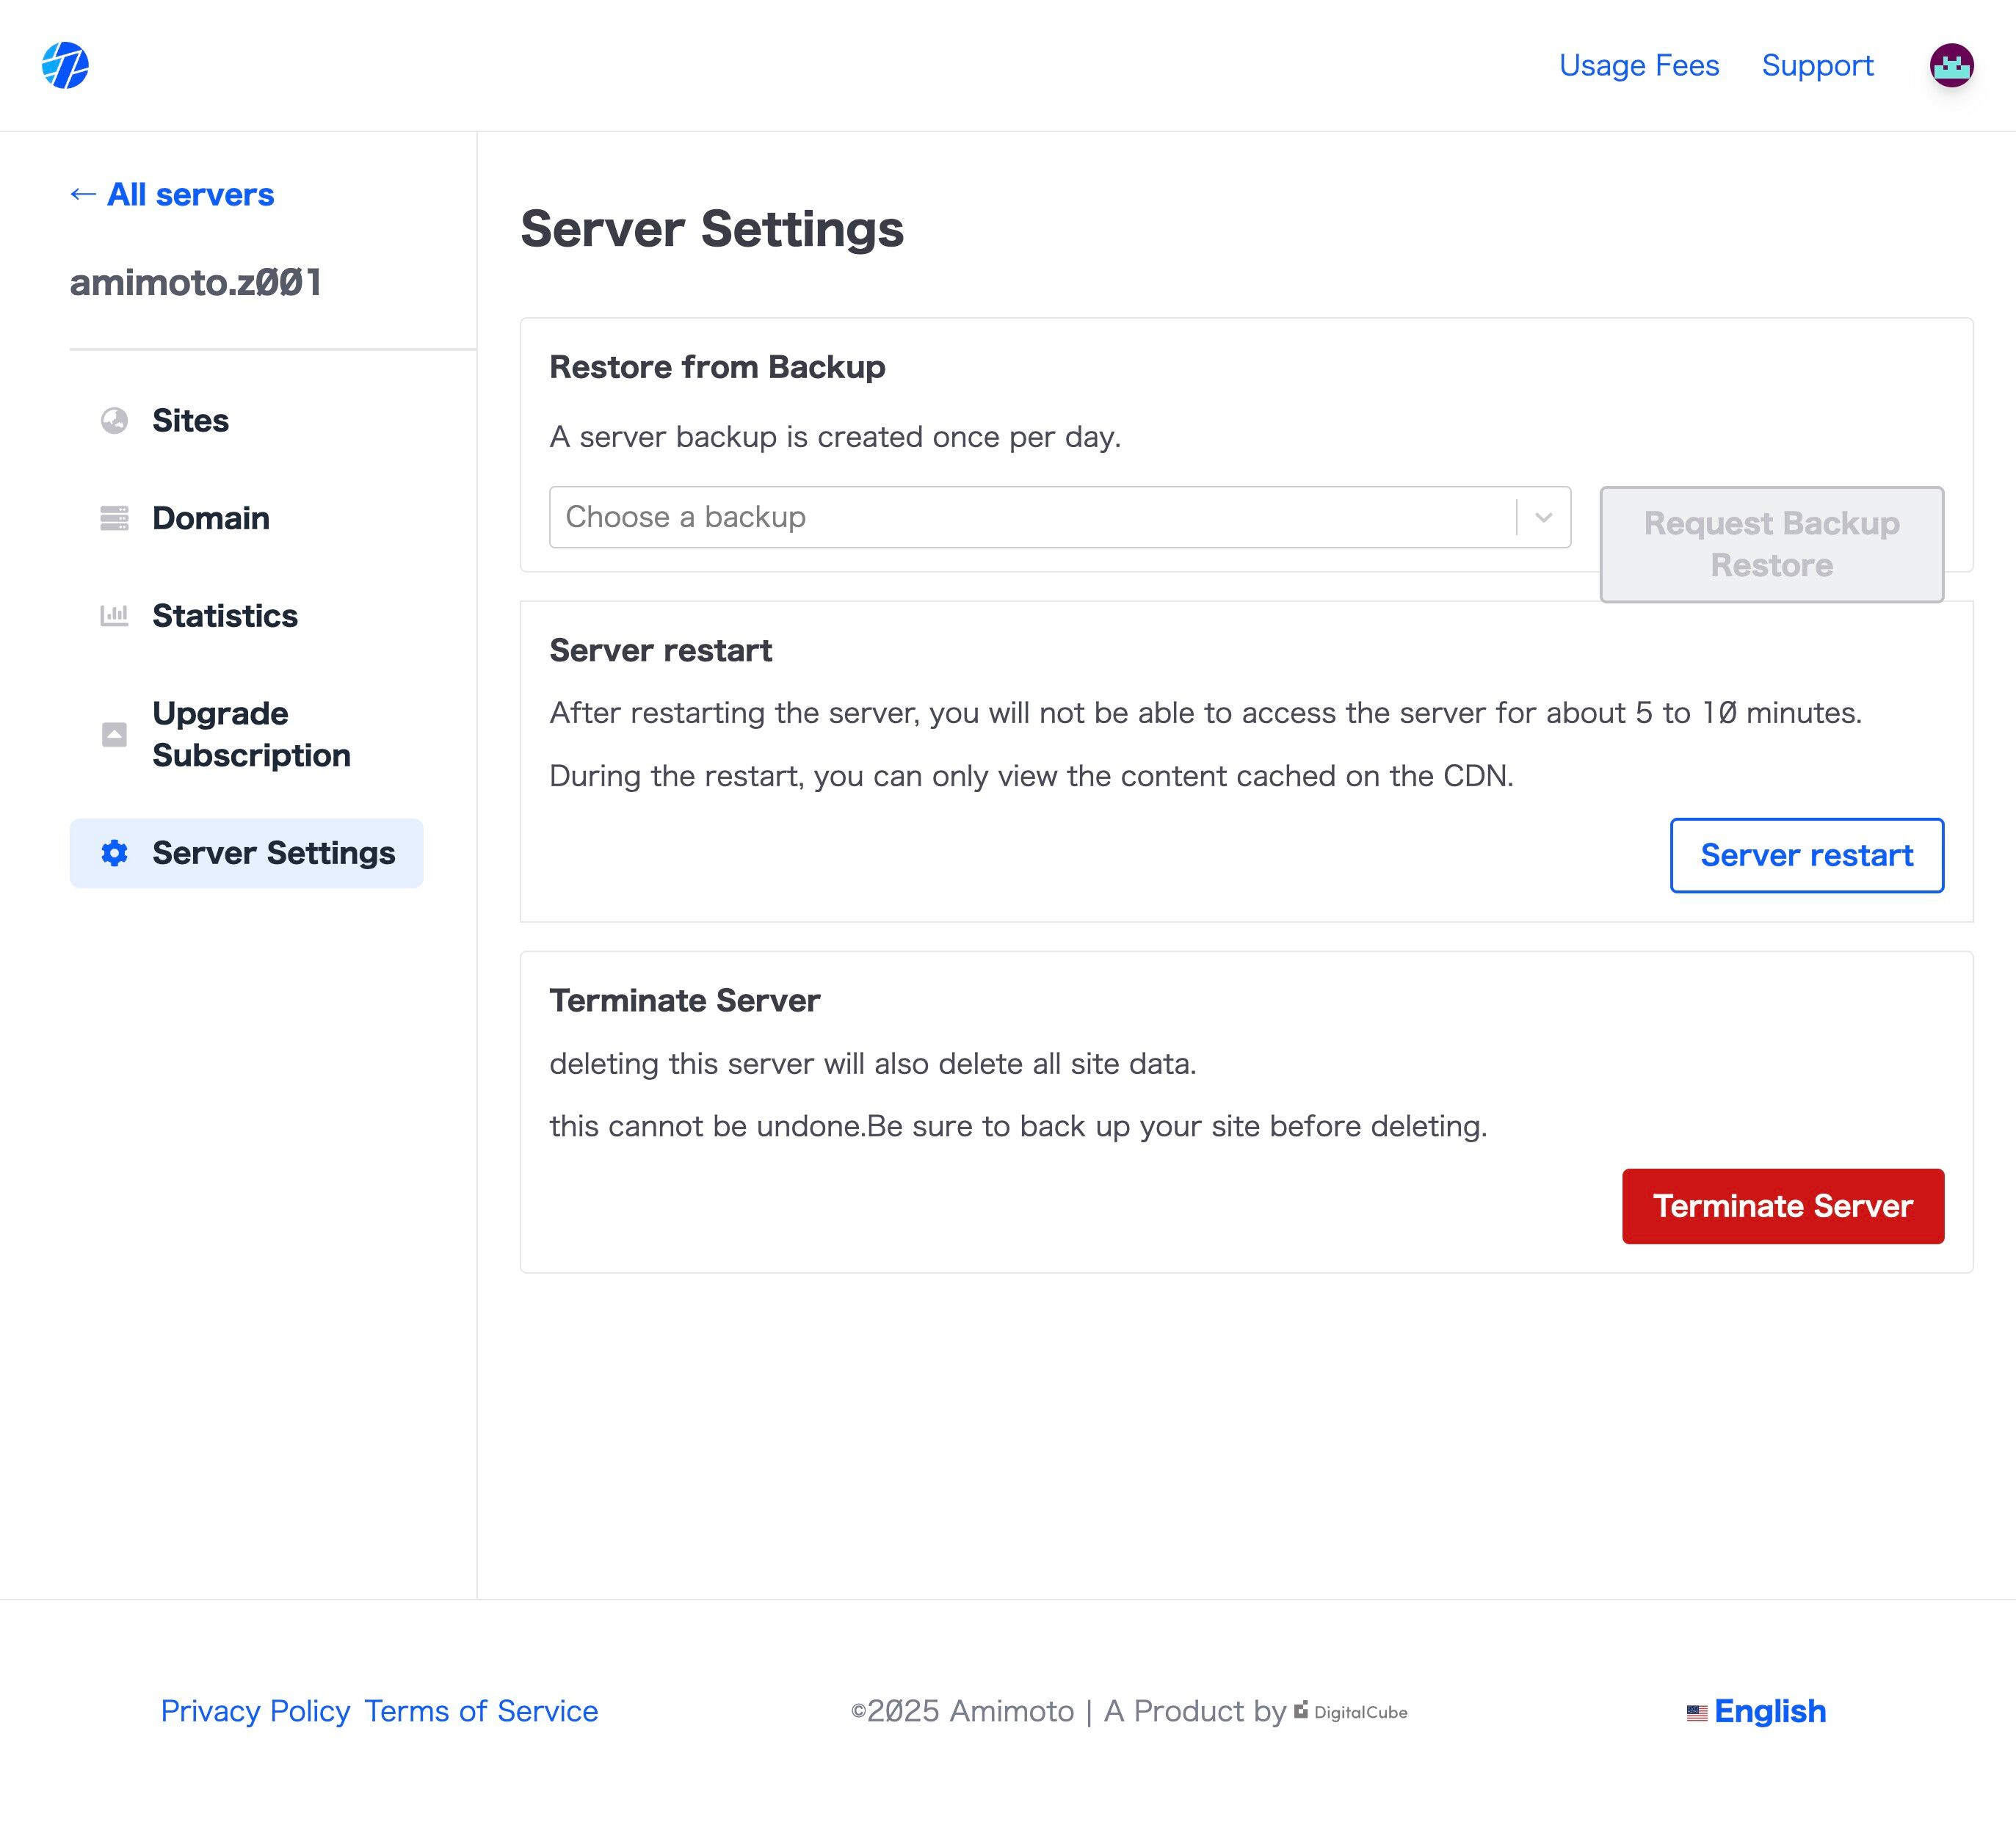2016x1822 pixels.
Task: Open the Usage Fees link
Action: 1638,66
